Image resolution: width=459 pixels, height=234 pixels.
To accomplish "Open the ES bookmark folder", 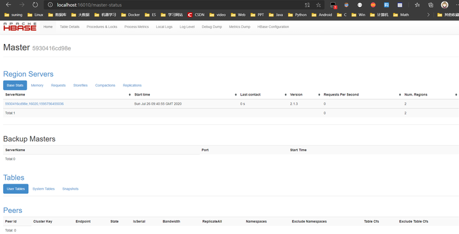I will point(150,15).
